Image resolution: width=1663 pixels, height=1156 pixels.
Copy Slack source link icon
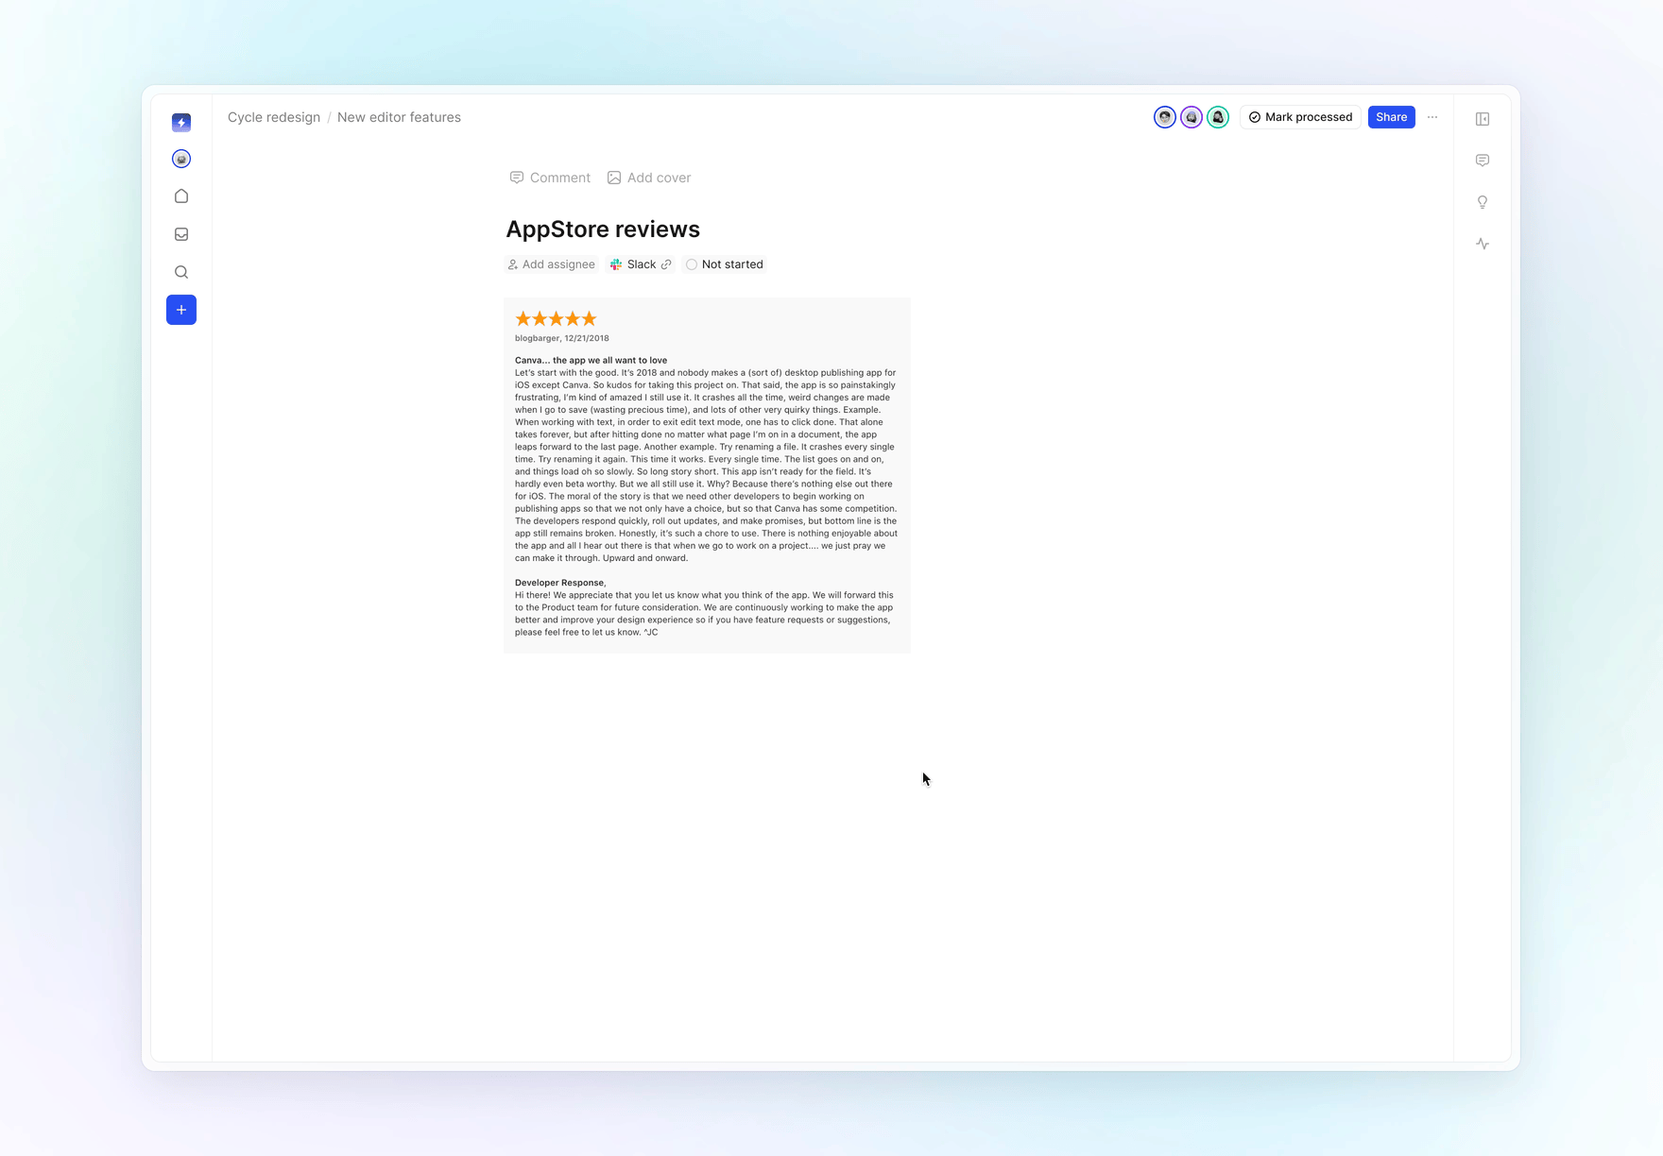coord(666,264)
